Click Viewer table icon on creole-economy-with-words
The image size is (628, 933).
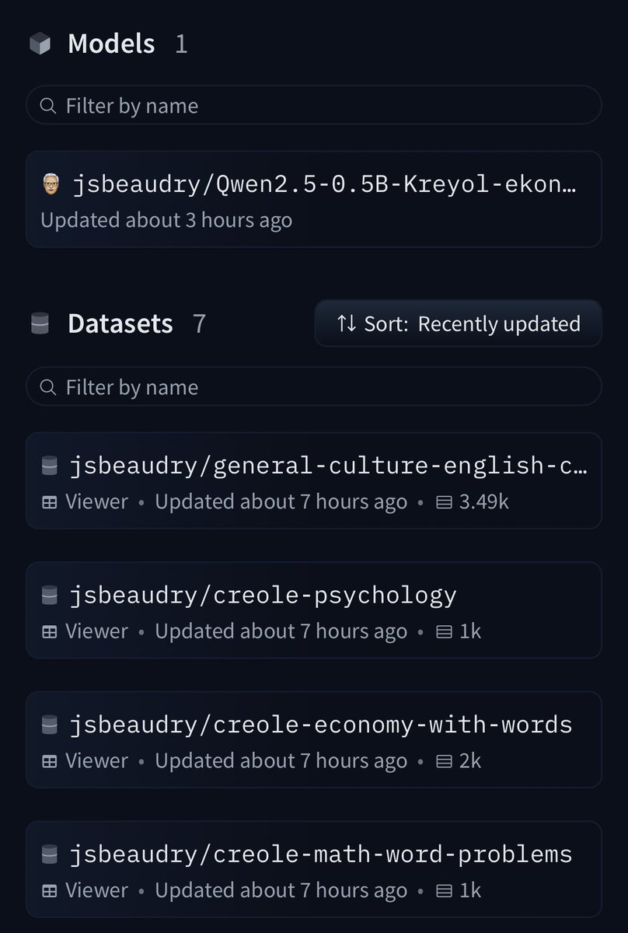pyautogui.click(x=49, y=760)
